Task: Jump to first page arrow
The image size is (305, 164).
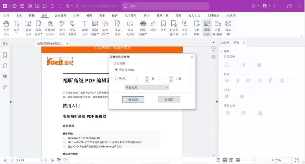Action: 5,160
